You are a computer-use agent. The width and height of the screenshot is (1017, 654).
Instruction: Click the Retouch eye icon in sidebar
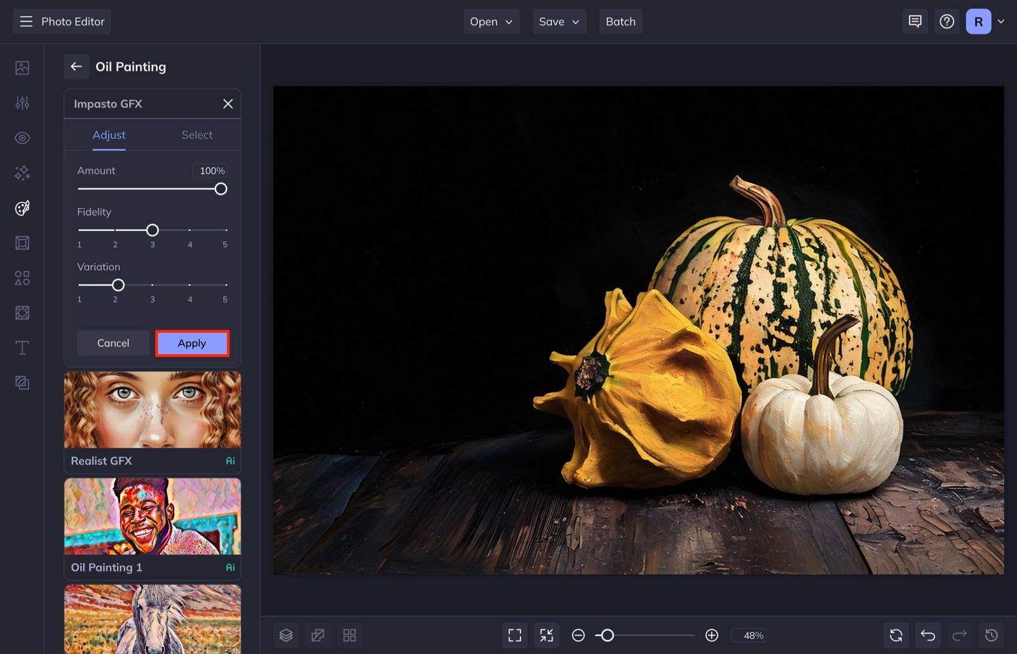click(22, 137)
